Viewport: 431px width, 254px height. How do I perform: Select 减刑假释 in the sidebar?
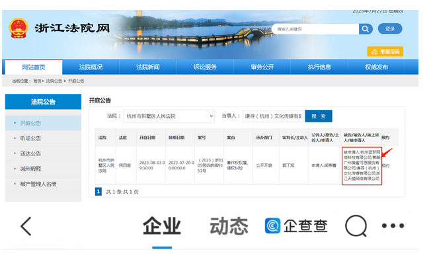[43, 169]
